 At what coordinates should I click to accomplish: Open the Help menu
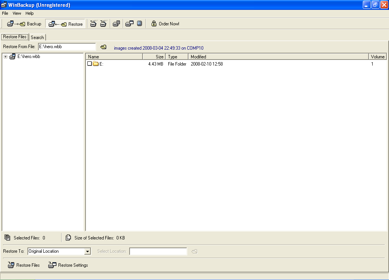point(29,13)
